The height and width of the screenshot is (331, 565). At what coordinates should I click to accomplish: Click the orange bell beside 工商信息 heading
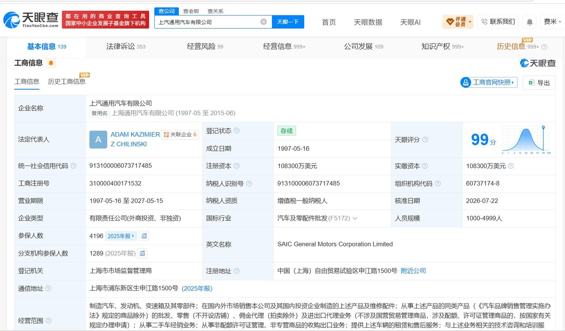pos(51,63)
